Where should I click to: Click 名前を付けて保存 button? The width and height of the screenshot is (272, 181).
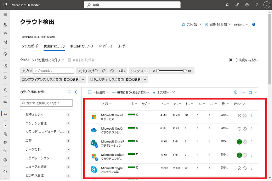(81, 60)
